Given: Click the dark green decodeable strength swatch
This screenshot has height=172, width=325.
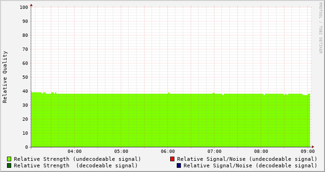Looking at the screenshot, I should (9, 165).
